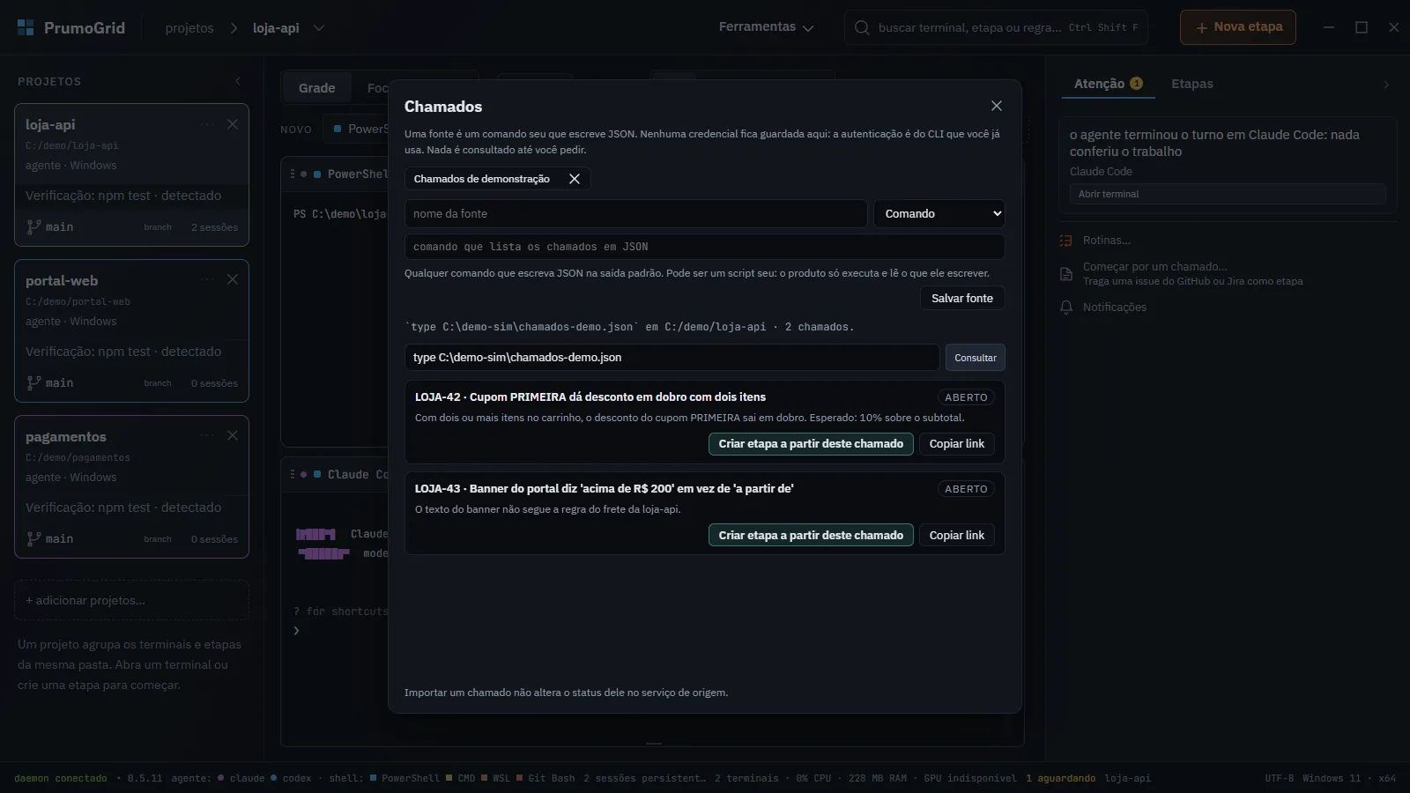Open Rotinas... from right panel

[1107, 240]
